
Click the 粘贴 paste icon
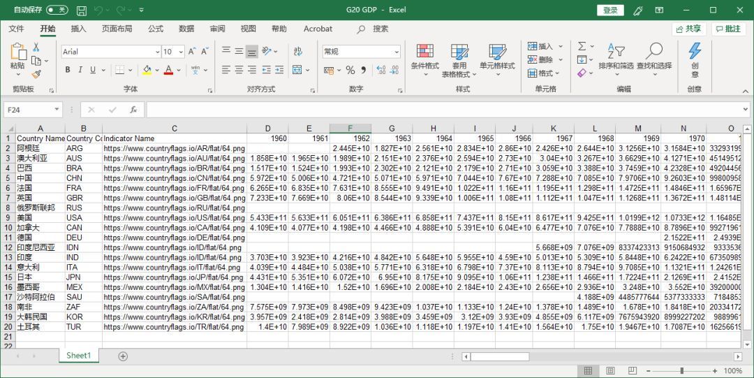(17, 52)
